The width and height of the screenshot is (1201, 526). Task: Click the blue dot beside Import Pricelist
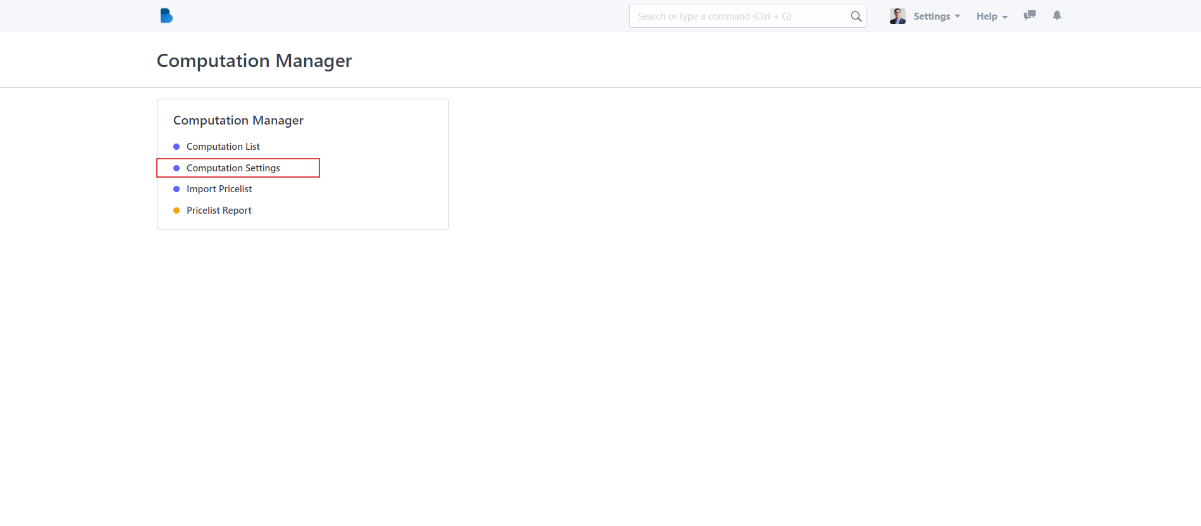176,189
